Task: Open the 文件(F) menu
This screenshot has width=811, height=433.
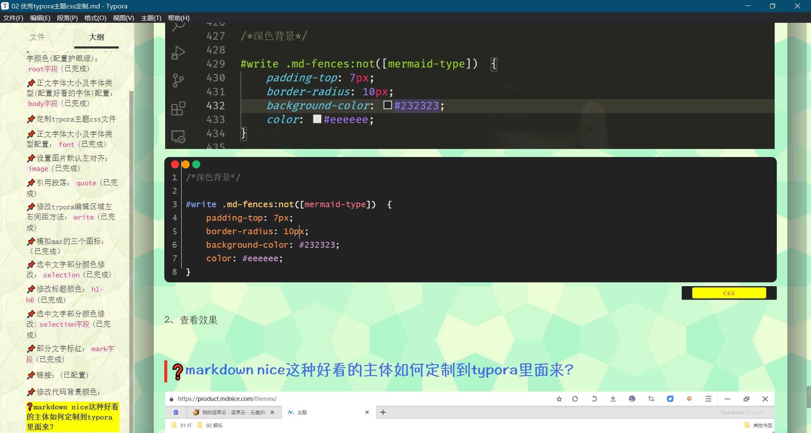Action: click(13, 18)
